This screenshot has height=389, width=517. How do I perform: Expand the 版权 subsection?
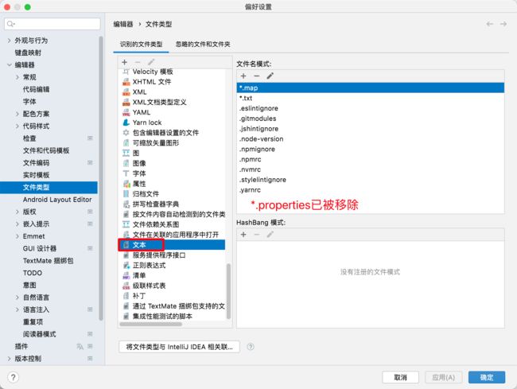17,212
